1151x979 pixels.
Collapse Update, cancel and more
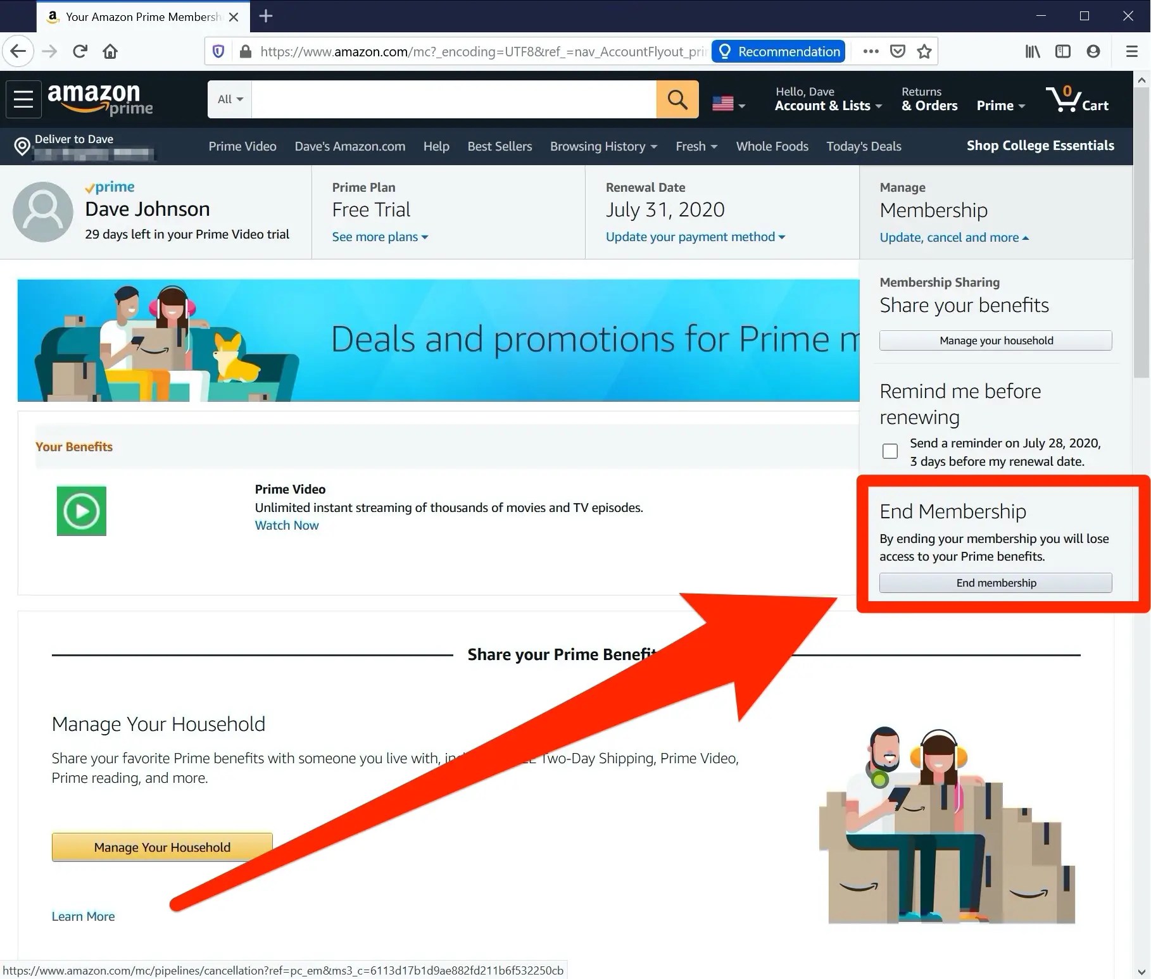pyautogui.click(x=954, y=237)
